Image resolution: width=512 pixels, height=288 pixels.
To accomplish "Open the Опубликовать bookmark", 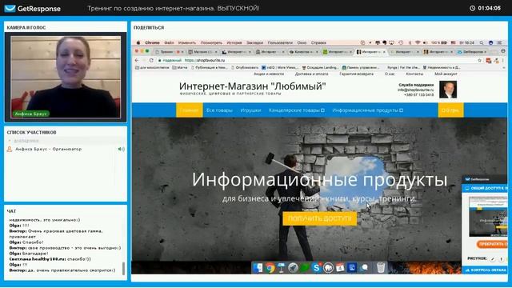I will 245,67.
